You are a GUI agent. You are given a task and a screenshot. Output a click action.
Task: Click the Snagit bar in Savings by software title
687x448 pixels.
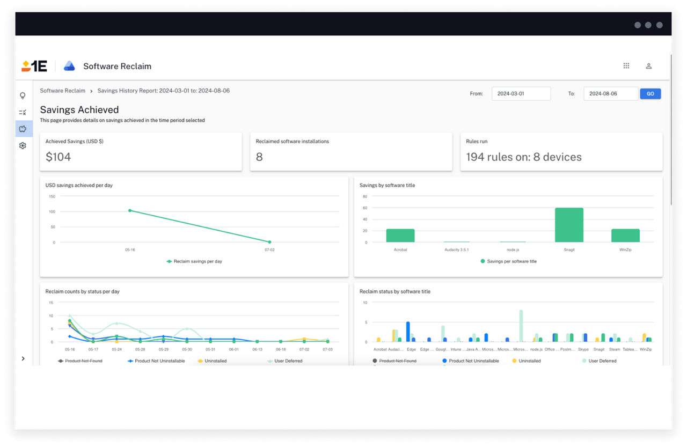tap(569, 225)
